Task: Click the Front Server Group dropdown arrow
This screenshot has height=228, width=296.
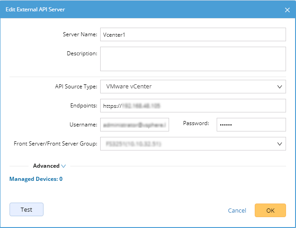Action: coord(278,144)
